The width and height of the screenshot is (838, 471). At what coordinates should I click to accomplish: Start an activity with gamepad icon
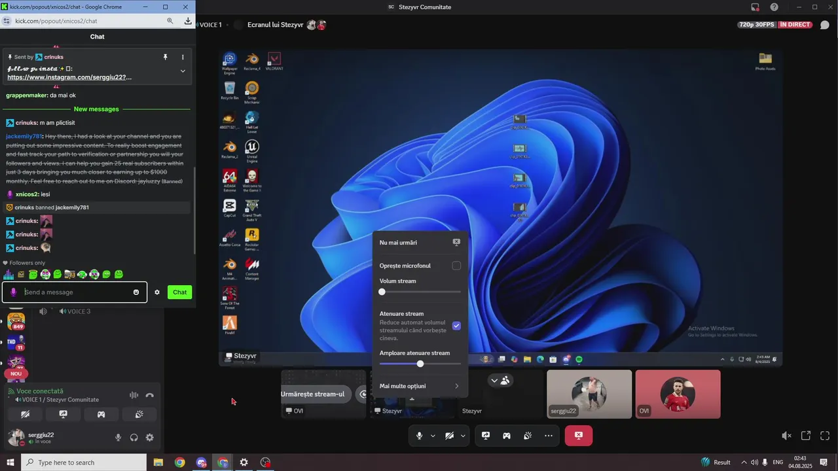[507, 436]
